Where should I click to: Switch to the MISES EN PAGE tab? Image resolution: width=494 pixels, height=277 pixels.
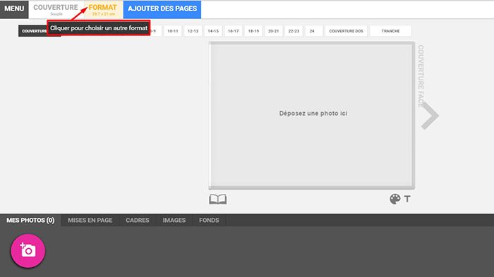point(90,221)
